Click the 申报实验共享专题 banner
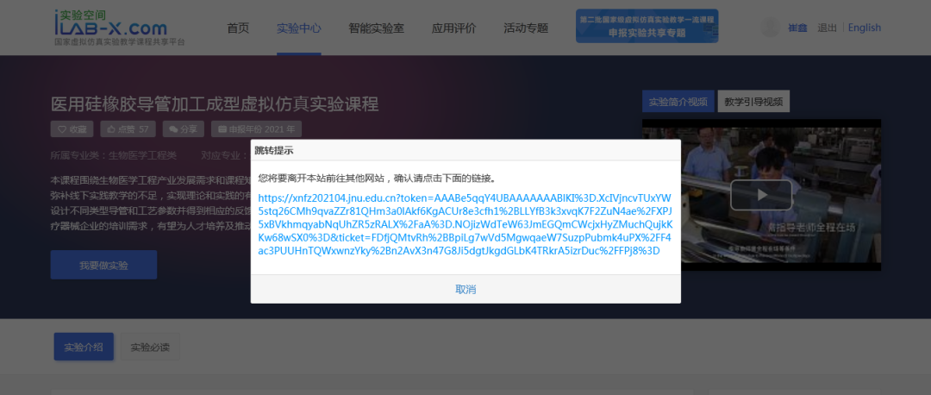This screenshot has height=395, width=931. click(x=647, y=26)
